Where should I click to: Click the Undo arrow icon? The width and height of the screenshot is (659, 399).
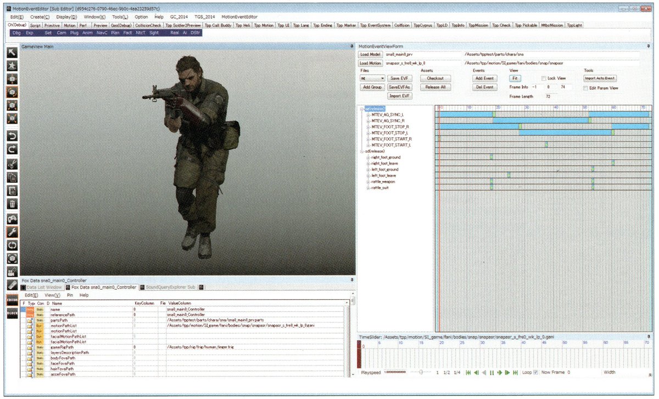12,135
